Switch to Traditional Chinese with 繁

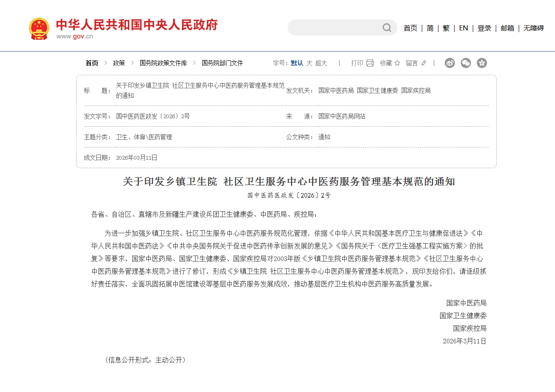pos(446,28)
